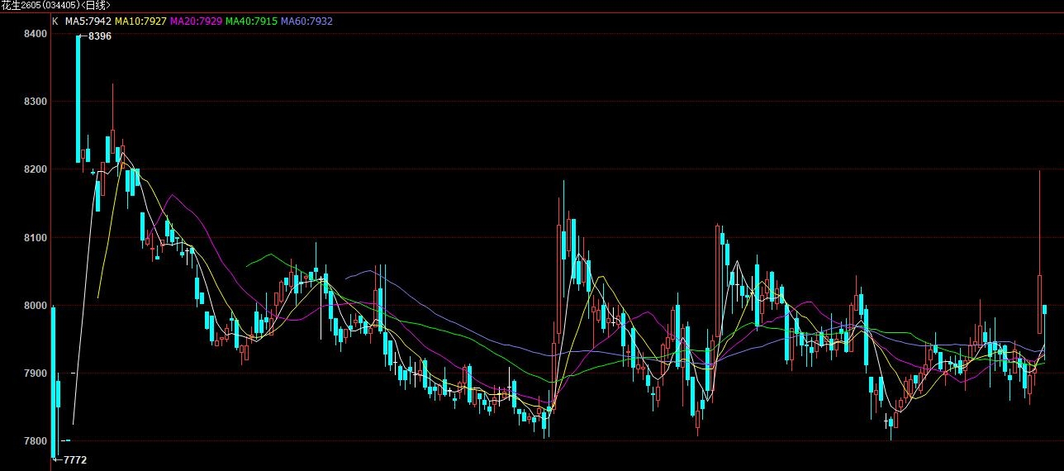1064x471 pixels.
Task: Click the K indicator label
Action: pos(55,21)
